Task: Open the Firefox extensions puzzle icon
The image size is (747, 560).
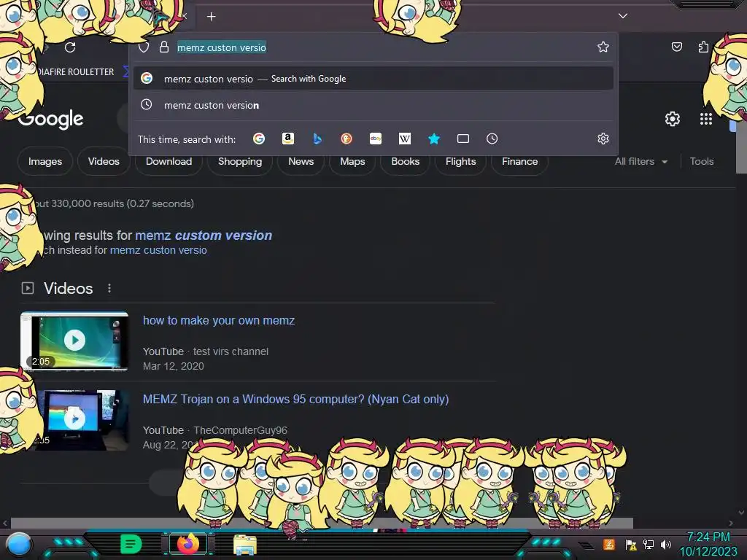Action: click(703, 47)
